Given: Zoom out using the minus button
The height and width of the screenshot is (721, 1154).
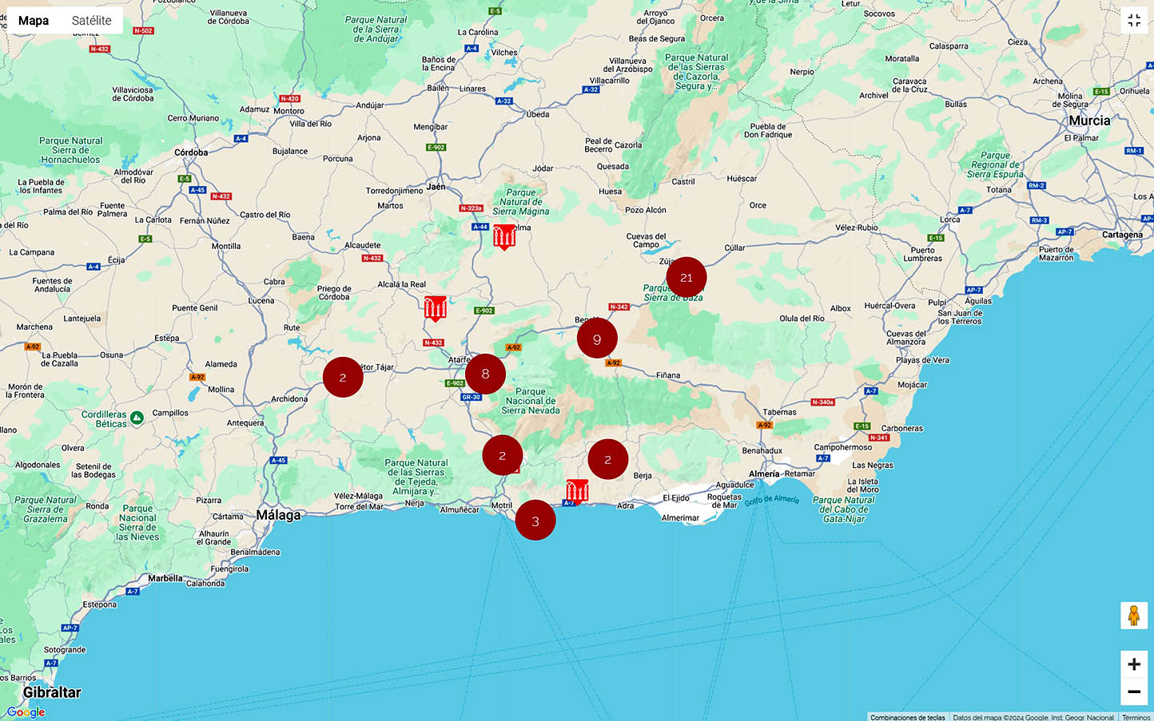Looking at the screenshot, I should [x=1133, y=691].
